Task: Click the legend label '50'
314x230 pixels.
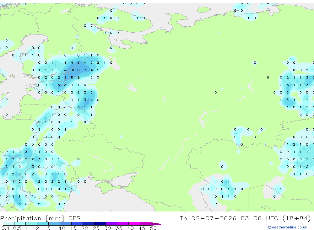Action: coord(153,228)
